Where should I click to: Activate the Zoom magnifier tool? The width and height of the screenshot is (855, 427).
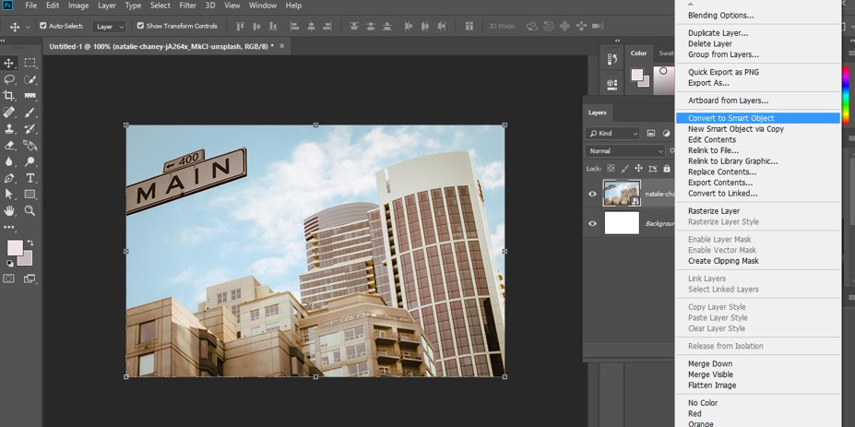pos(30,211)
